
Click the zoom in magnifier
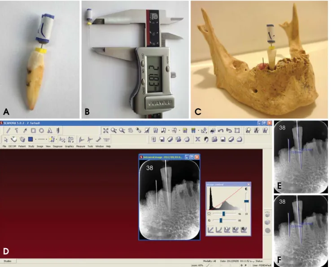114,130
